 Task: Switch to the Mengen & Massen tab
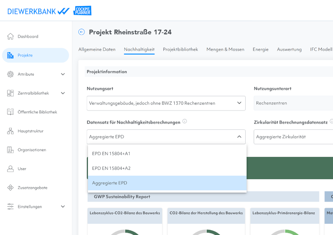225,49
